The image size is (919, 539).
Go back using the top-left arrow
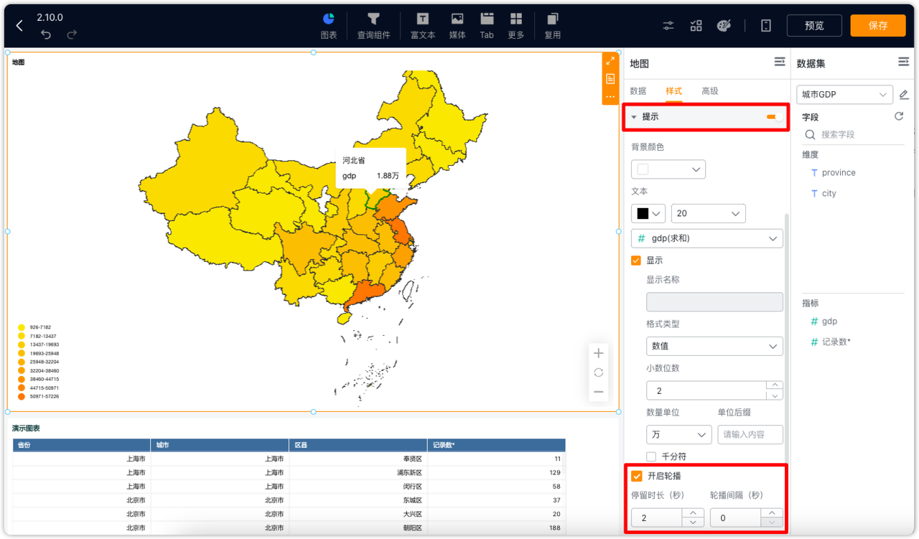click(x=19, y=26)
